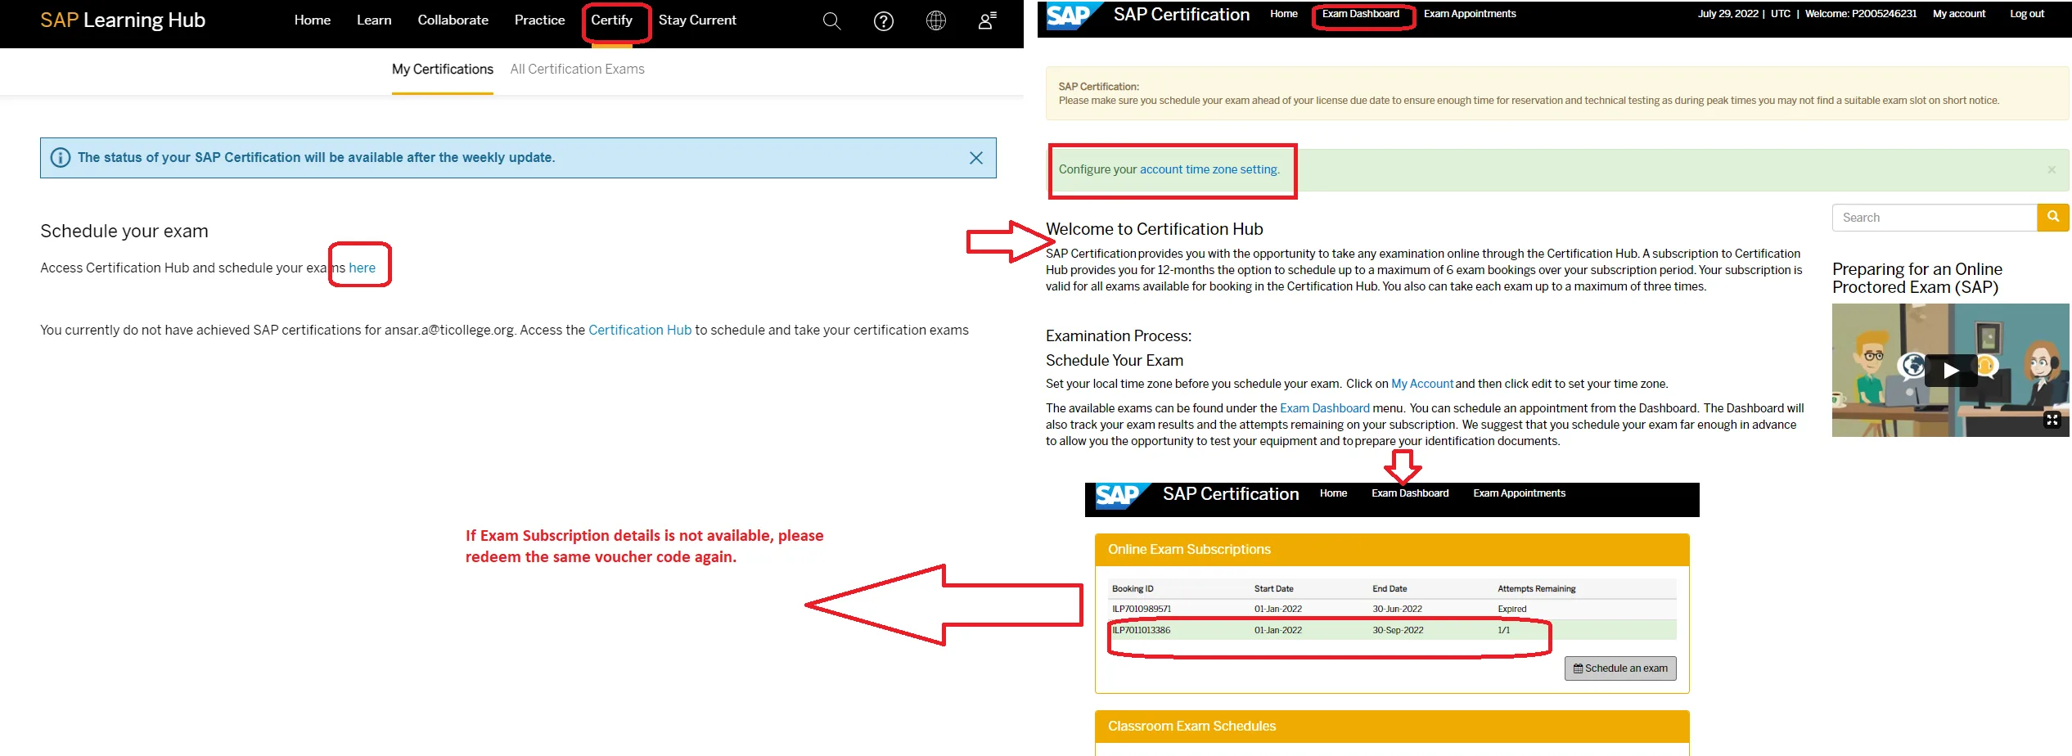Open search icon in SAP Learning Hub header
The height and width of the screenshot is (756, 2072).
(831, 21)
